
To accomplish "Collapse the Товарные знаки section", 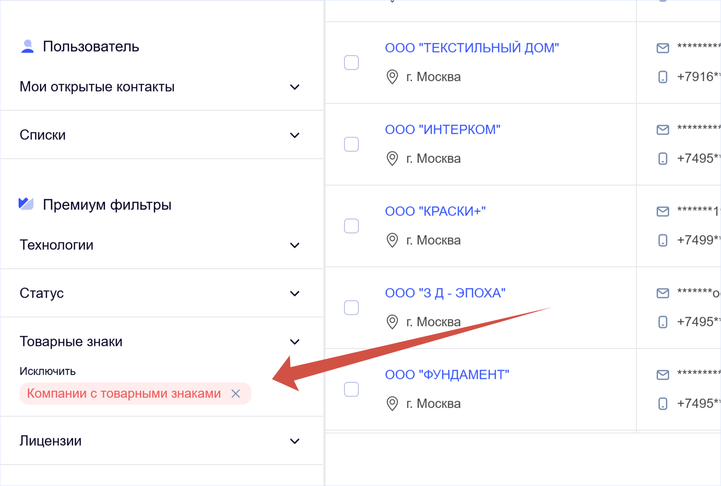I will [x=295, y=342].
